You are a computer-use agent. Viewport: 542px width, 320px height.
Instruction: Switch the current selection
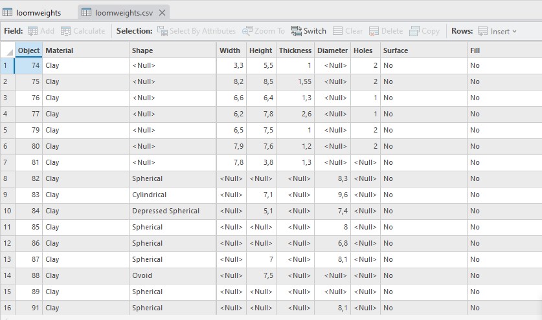297,31
